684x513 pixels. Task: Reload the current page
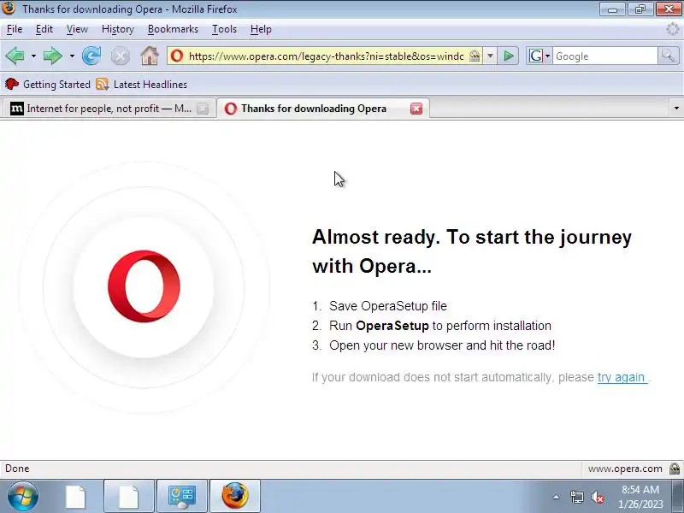coord(91,56)
